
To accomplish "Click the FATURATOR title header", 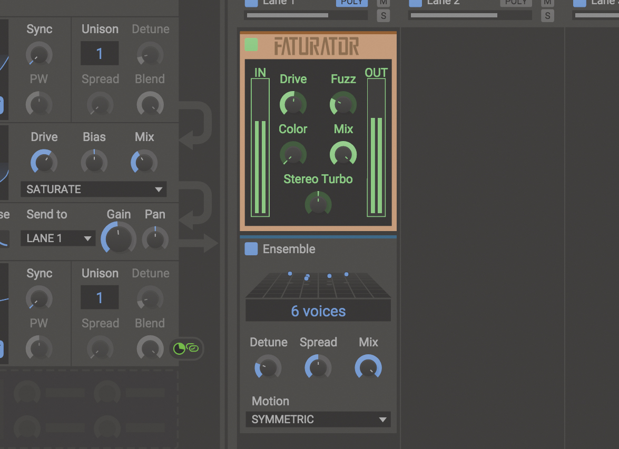I will (x=317, y=46).
